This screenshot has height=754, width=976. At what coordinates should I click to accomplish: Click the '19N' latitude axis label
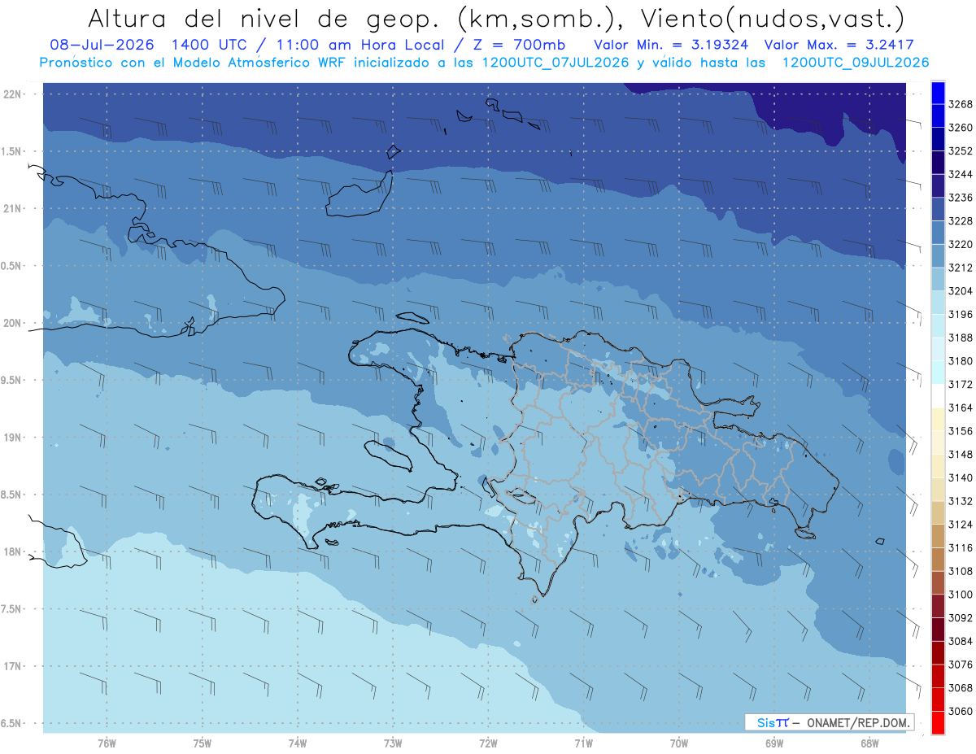click(x=11, y=438)
